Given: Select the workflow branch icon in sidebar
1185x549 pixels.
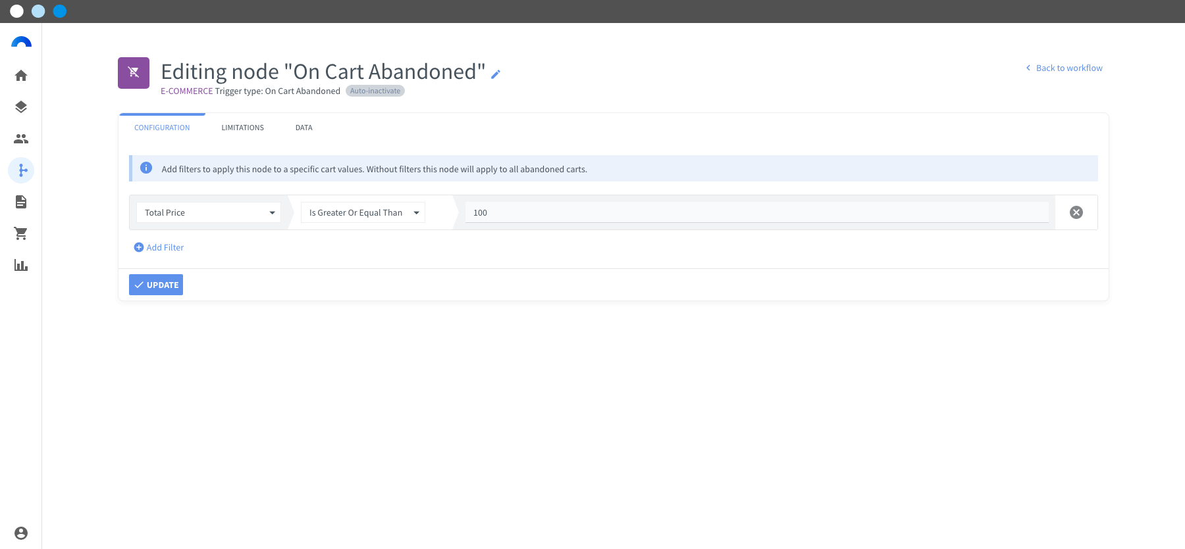Looking at the screenshot, I should 21,170.
